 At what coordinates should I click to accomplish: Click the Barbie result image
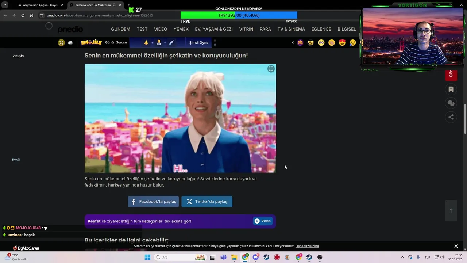point(180,118)
